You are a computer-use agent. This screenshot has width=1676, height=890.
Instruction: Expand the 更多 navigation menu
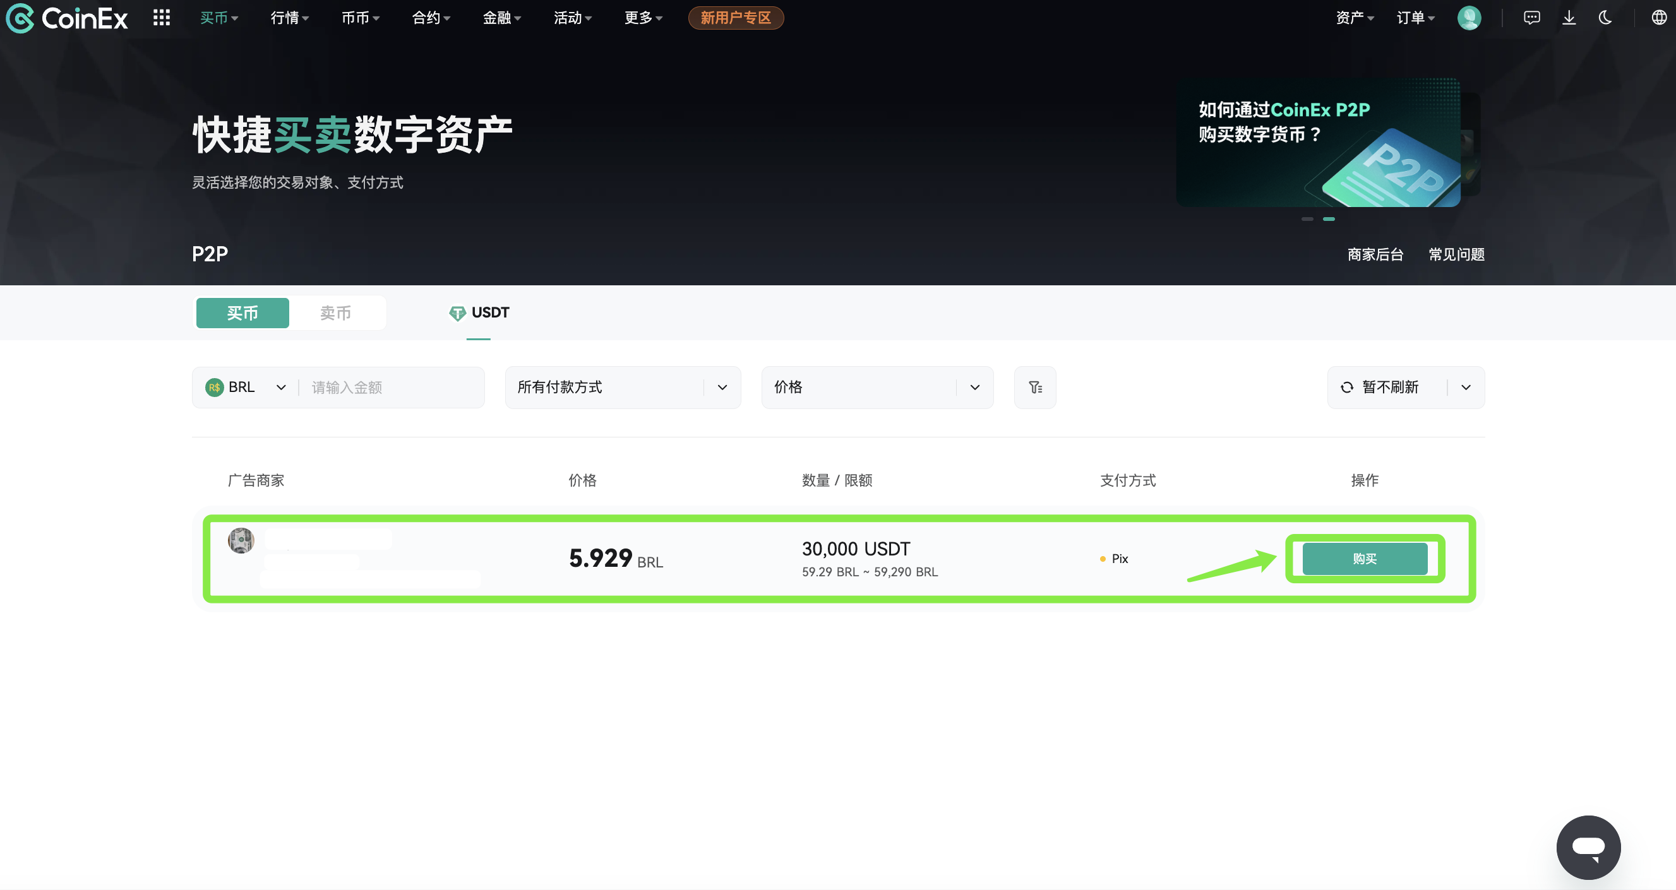[x=643, y=18]
